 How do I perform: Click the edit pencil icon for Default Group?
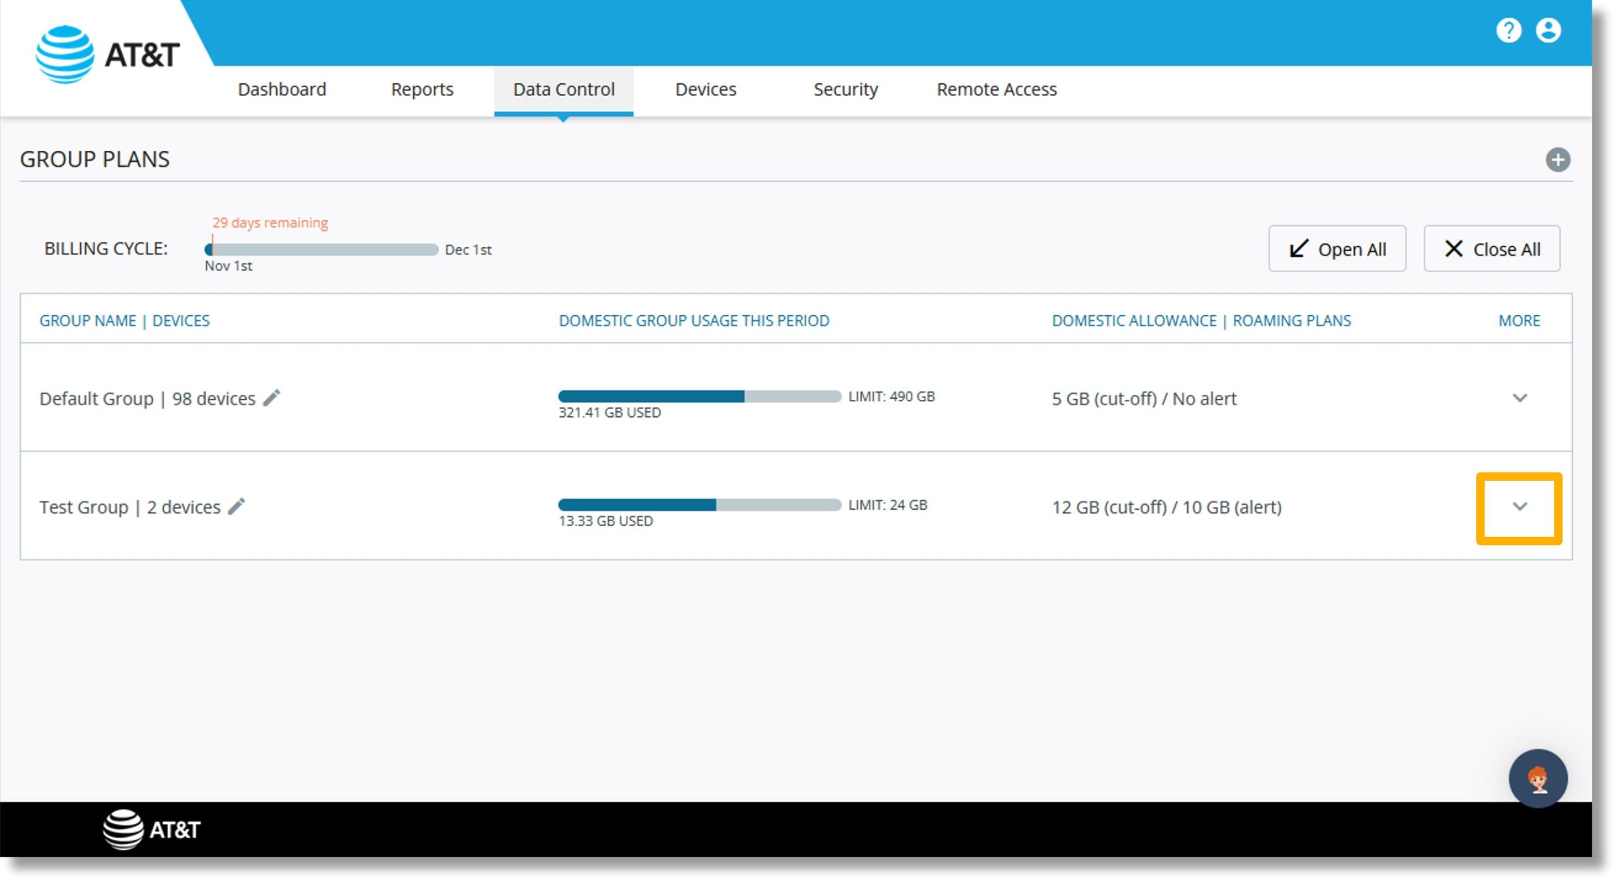click(273, 397)
